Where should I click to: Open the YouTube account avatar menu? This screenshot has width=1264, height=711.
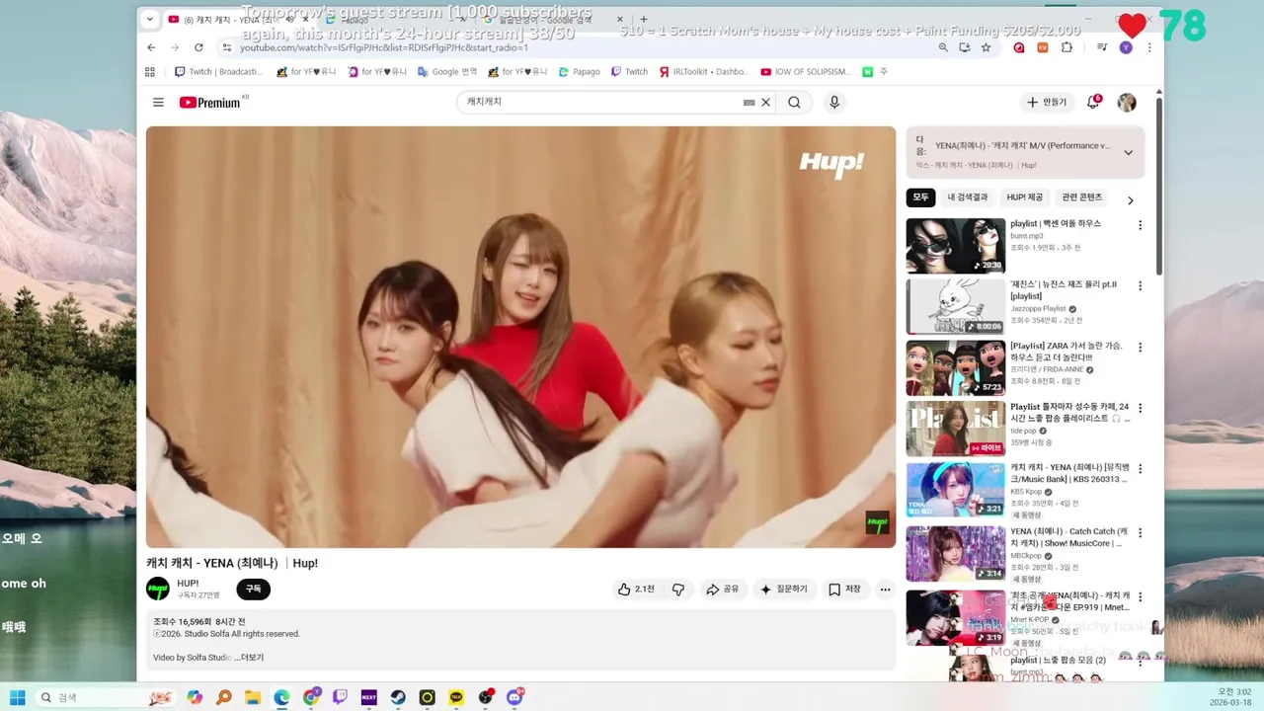tap(1127, 103)
